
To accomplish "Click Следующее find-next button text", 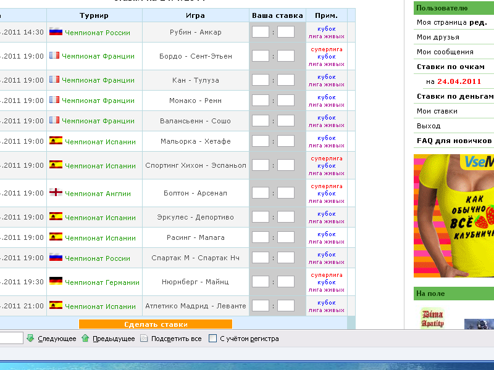I will 57,339.
